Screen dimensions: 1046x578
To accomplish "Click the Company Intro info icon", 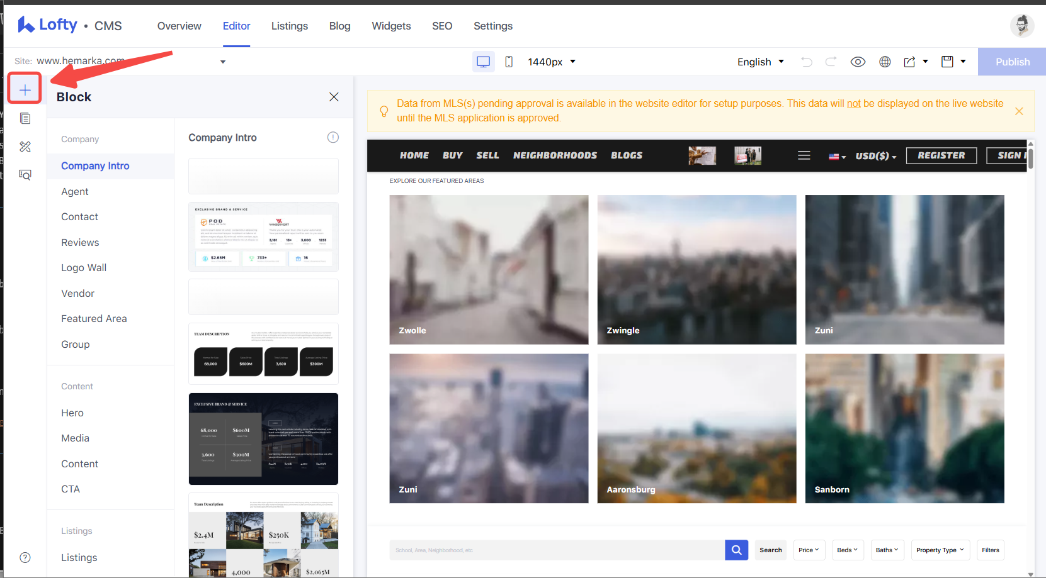I will pyautogui.click(x=333, y=137).
